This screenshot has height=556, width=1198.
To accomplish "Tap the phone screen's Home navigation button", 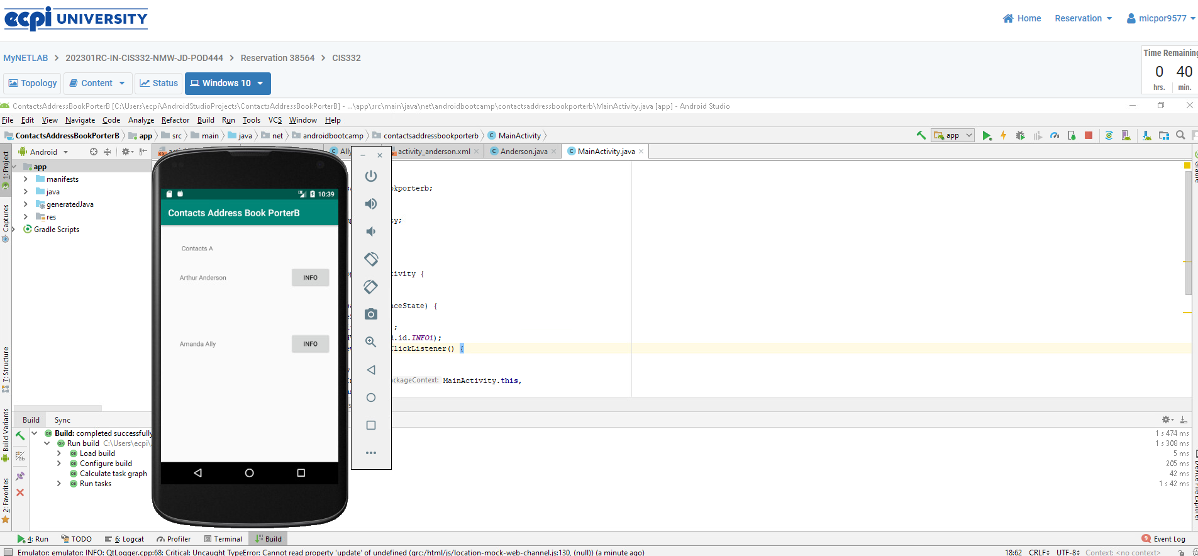I will coord(250,473).
